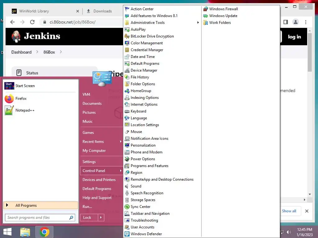Click breadcrumb chevron after 86Box
Screen dimensions: 318x238
click(61, 52)
